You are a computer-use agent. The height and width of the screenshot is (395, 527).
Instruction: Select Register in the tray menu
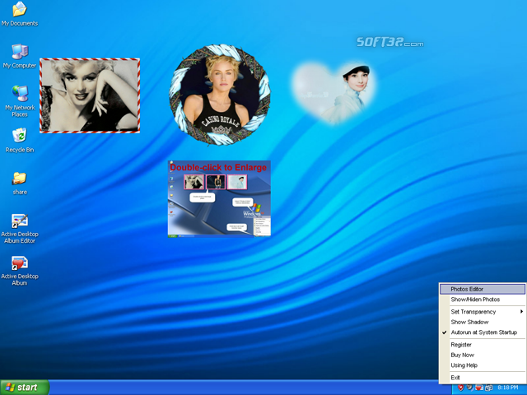pyautogui.click(x=483, y=345)
